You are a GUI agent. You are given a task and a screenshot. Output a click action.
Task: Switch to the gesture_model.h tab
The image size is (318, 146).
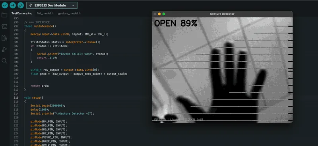pyautogui.click(x=69, y=14)
